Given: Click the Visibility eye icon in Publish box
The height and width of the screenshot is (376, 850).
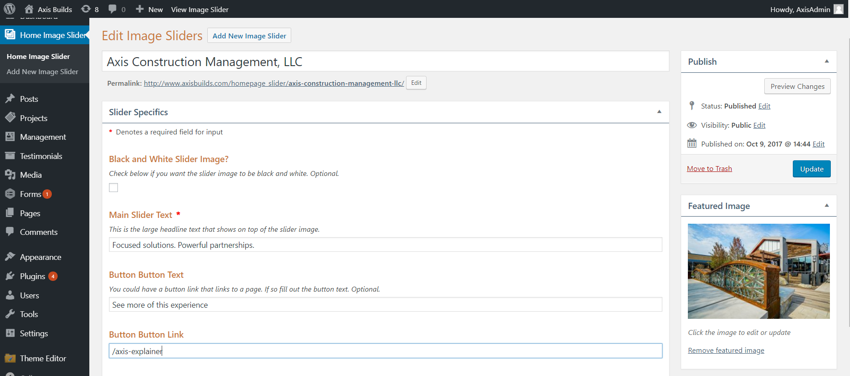Looking at the screenshot, I should (692, 125).
